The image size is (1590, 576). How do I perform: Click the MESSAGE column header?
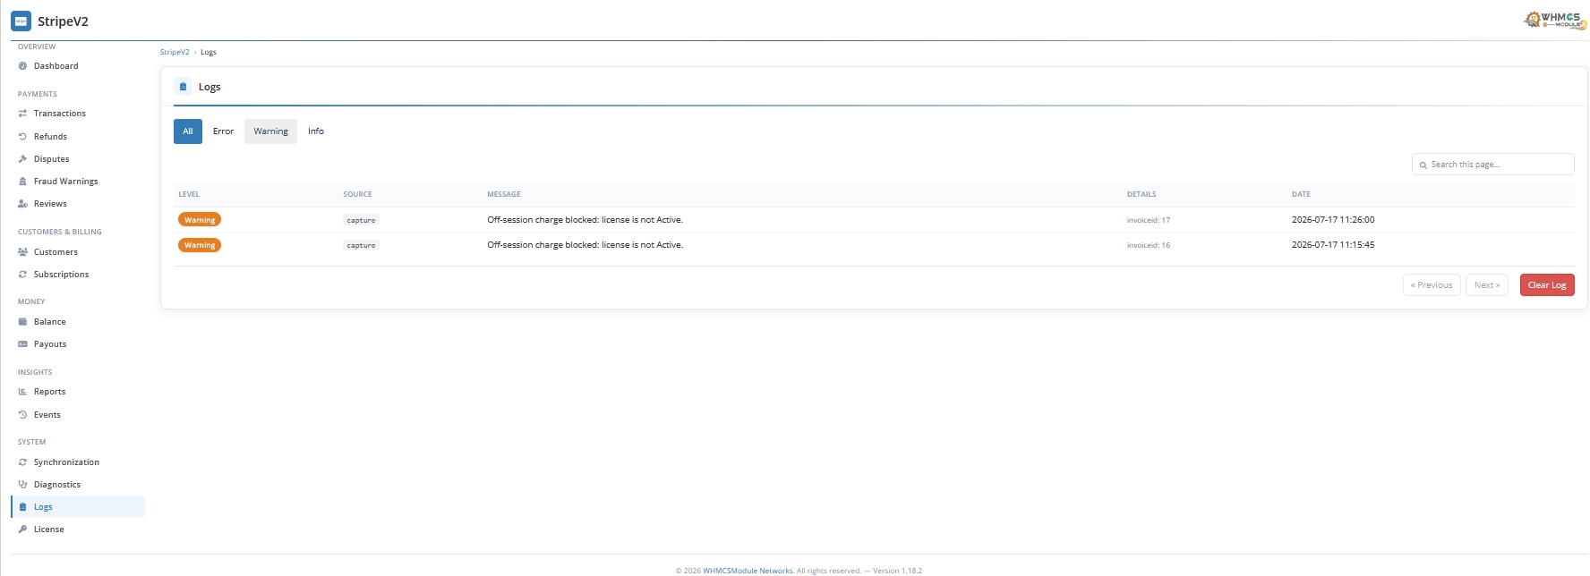[x=504, y=194]
